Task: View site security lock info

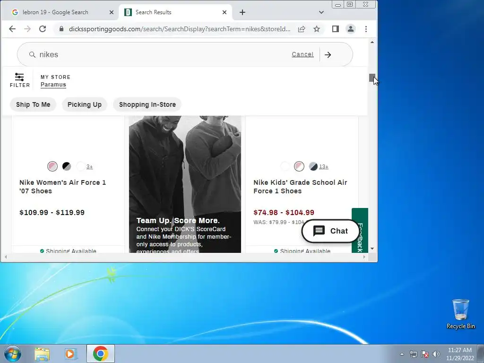Action: coord(61,29)
